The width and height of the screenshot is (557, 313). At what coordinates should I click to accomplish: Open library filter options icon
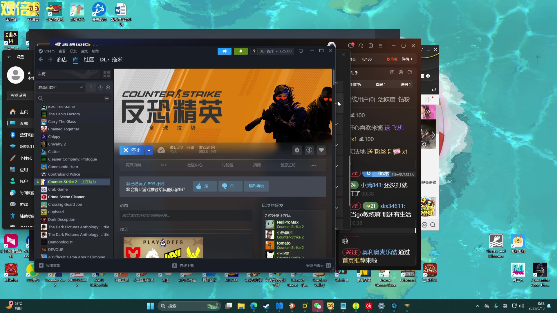107,99
